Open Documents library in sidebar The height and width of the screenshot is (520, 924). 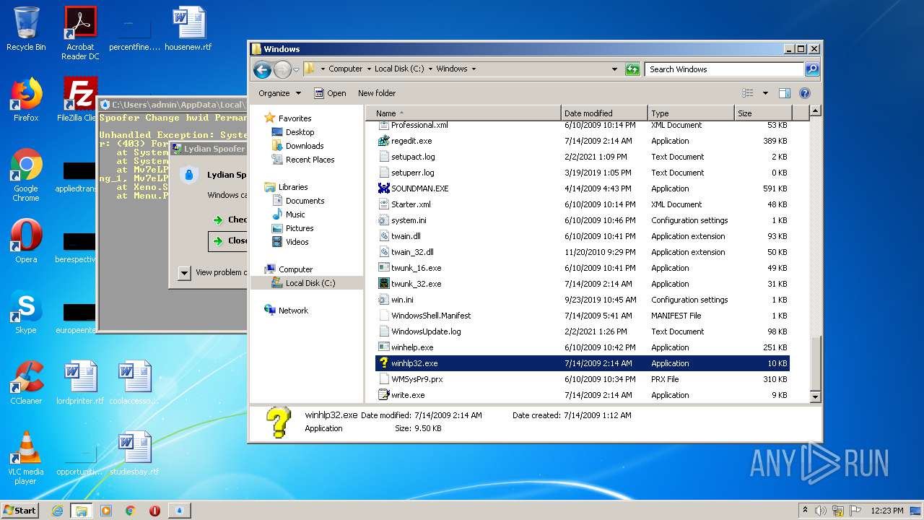(x=305, y=201)
